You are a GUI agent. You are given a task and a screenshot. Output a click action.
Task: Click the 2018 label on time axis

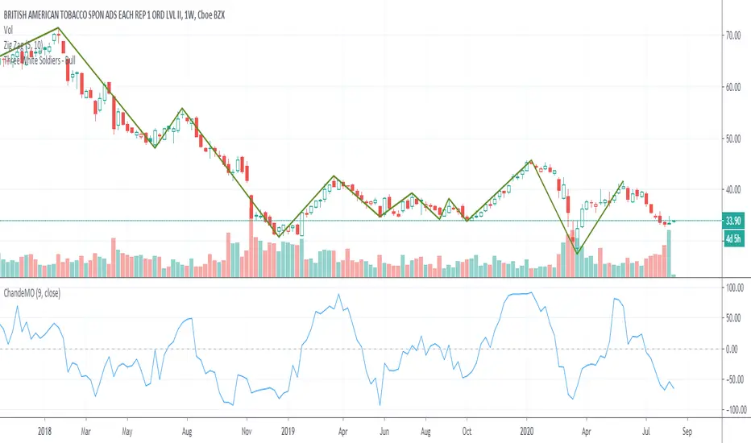click(x=44, y=432)
